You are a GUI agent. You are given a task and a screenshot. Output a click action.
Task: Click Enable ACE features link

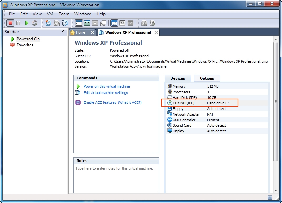point(100,102)
